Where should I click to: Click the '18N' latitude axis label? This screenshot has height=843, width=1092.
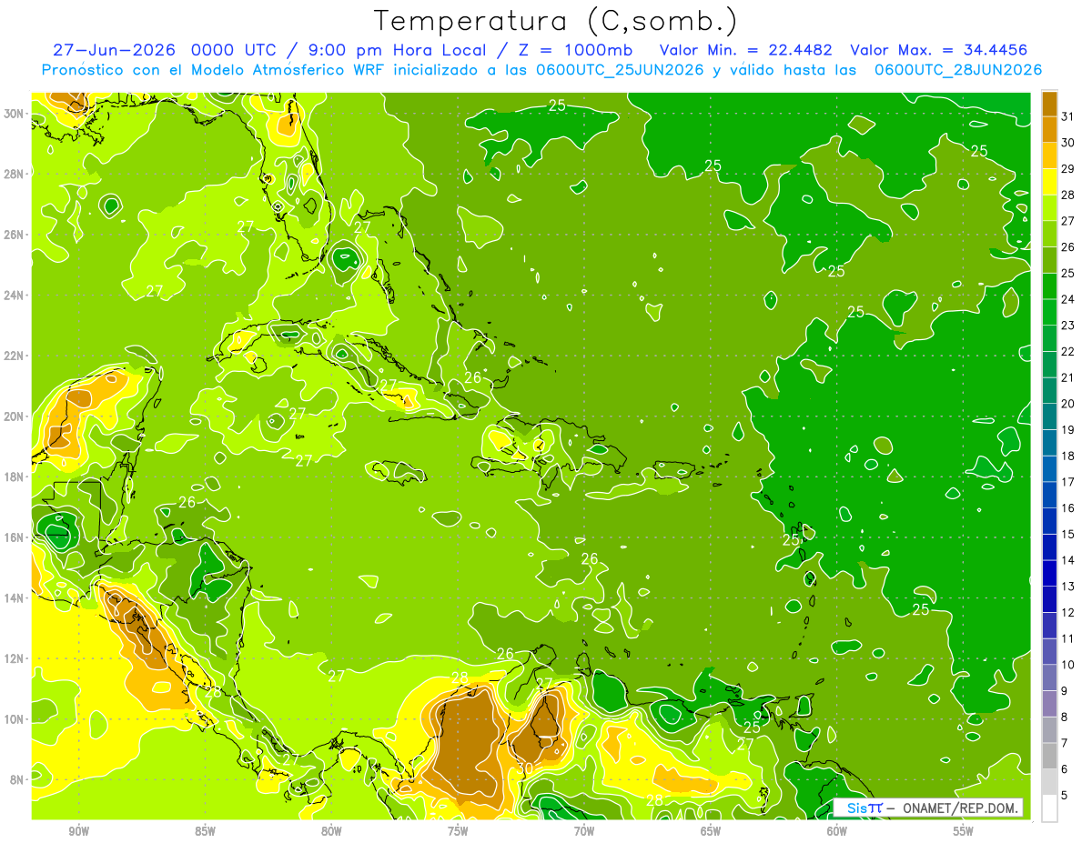coord(14,477)
